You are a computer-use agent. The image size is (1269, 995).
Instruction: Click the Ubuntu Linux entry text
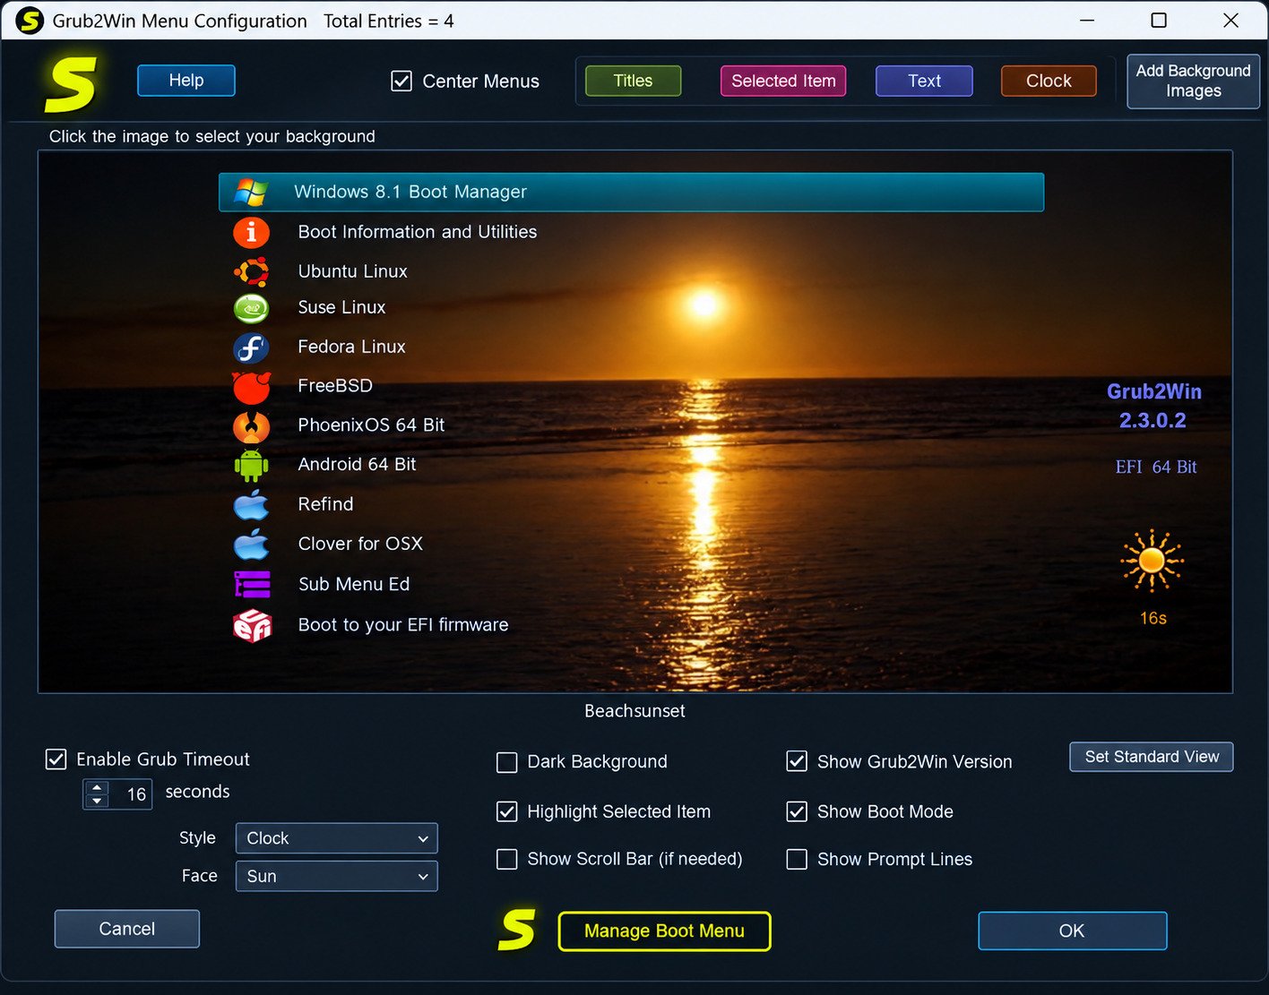click(x=352, y=271)
